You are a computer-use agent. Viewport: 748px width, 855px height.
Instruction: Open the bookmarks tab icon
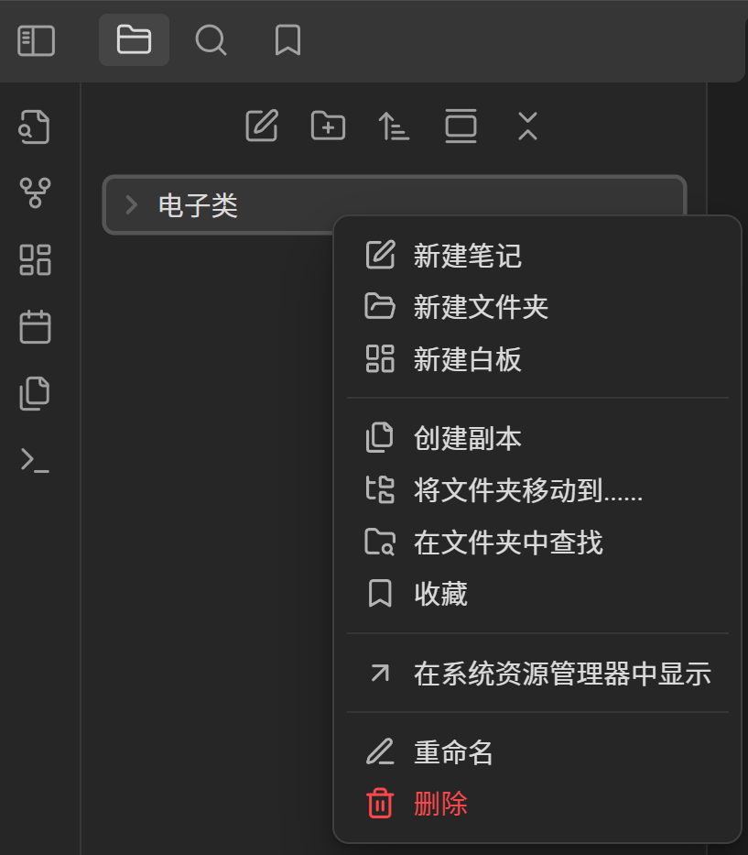click(x=287, y=40)
